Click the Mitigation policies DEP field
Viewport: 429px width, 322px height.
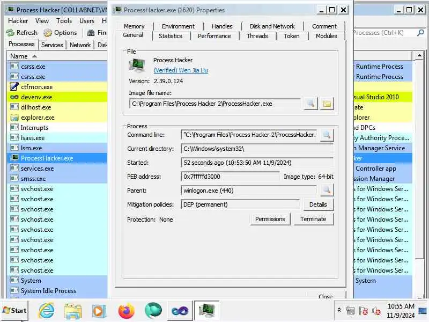(x=240, y=204)
